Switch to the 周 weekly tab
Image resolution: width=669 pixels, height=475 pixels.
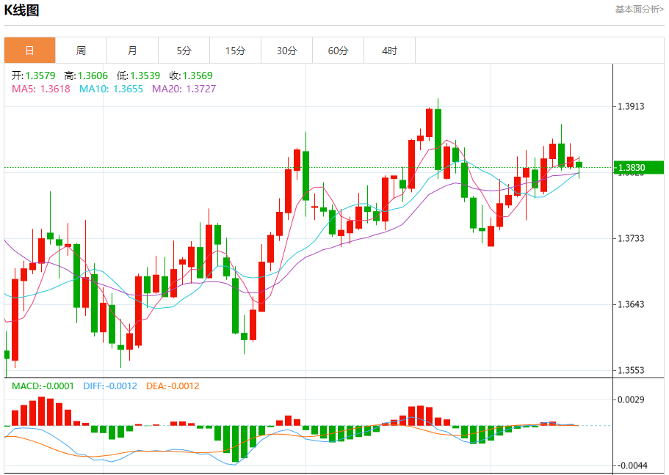(x=81, y=51)
